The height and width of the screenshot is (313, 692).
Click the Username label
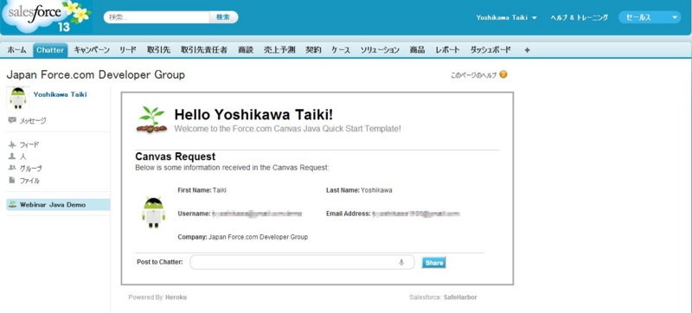[x=194, y=214]
